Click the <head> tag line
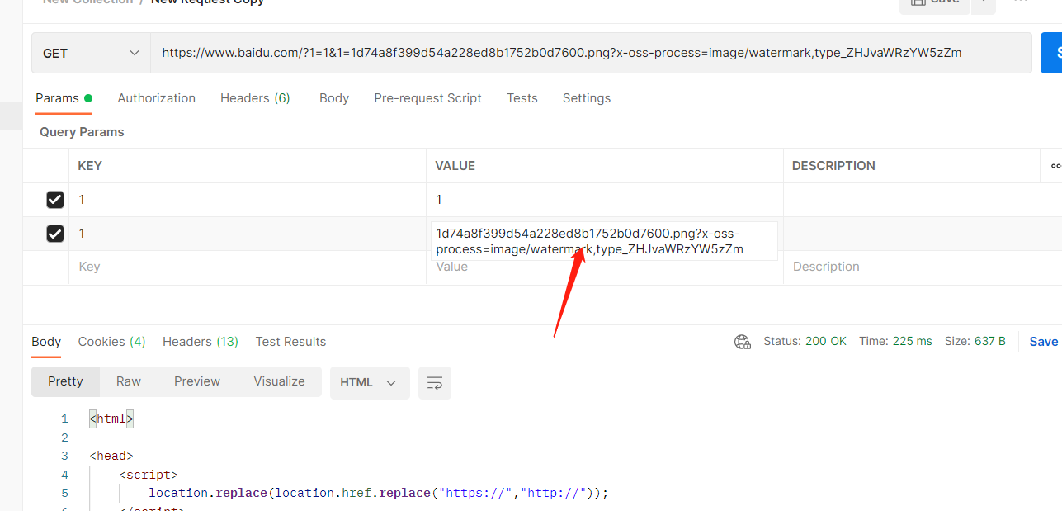This screenshot has height=511, width=1062. 111,456
